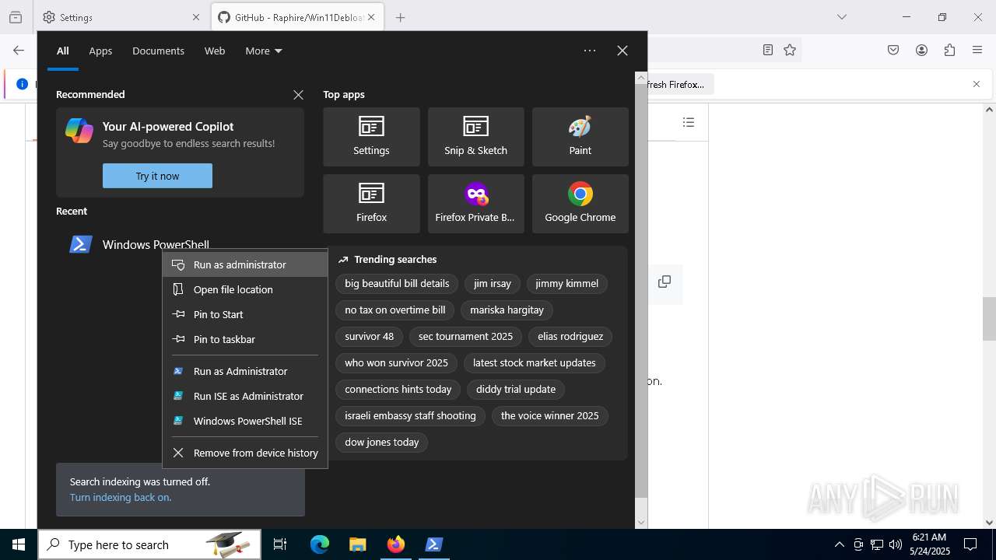Switch to Web search tab
996x560 pixels.
tap(215, 51)
